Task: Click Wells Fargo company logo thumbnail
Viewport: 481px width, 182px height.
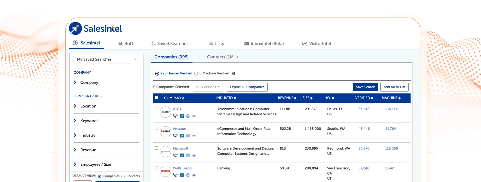Action: click(165, 171)
